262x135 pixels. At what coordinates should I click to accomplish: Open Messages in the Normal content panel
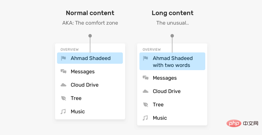[90, 72]
